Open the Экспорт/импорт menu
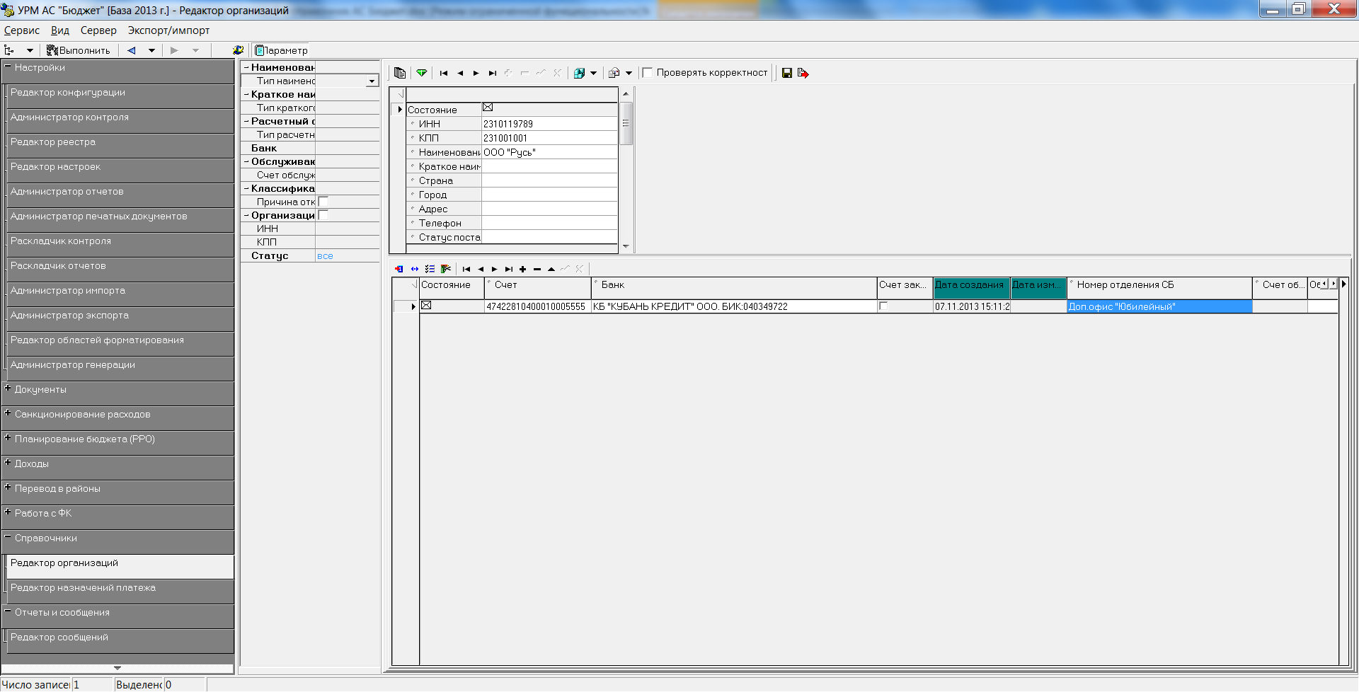This screenshot has height=692, width=1359. click(168, 30)
